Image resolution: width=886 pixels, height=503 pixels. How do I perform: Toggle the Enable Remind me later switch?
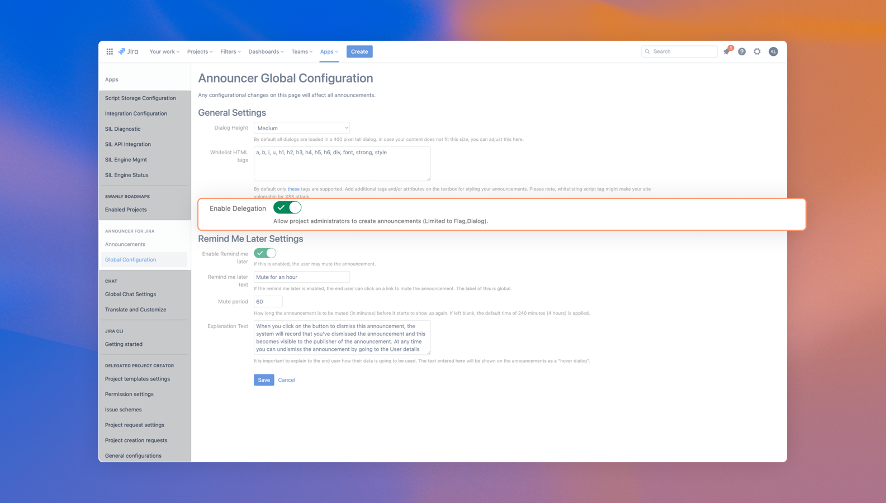(x=265, y=253)
